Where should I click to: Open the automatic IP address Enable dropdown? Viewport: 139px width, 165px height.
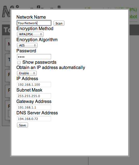coord(27,73)
